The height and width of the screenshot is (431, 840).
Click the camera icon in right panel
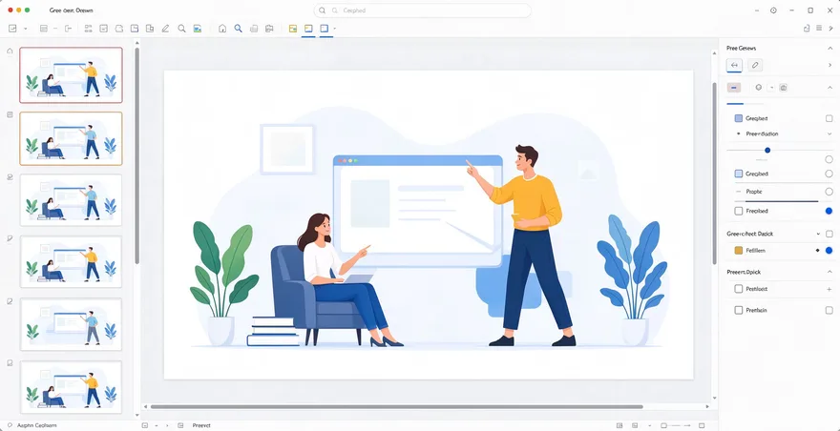783,88
